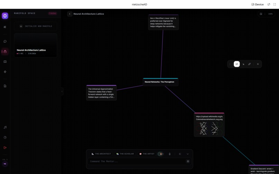Click the Device preview button

(x=258, y=4)
